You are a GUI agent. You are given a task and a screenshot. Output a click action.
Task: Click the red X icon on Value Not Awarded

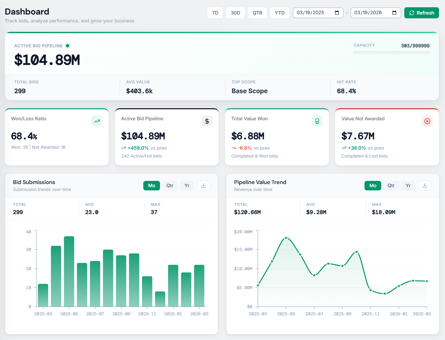427,121
